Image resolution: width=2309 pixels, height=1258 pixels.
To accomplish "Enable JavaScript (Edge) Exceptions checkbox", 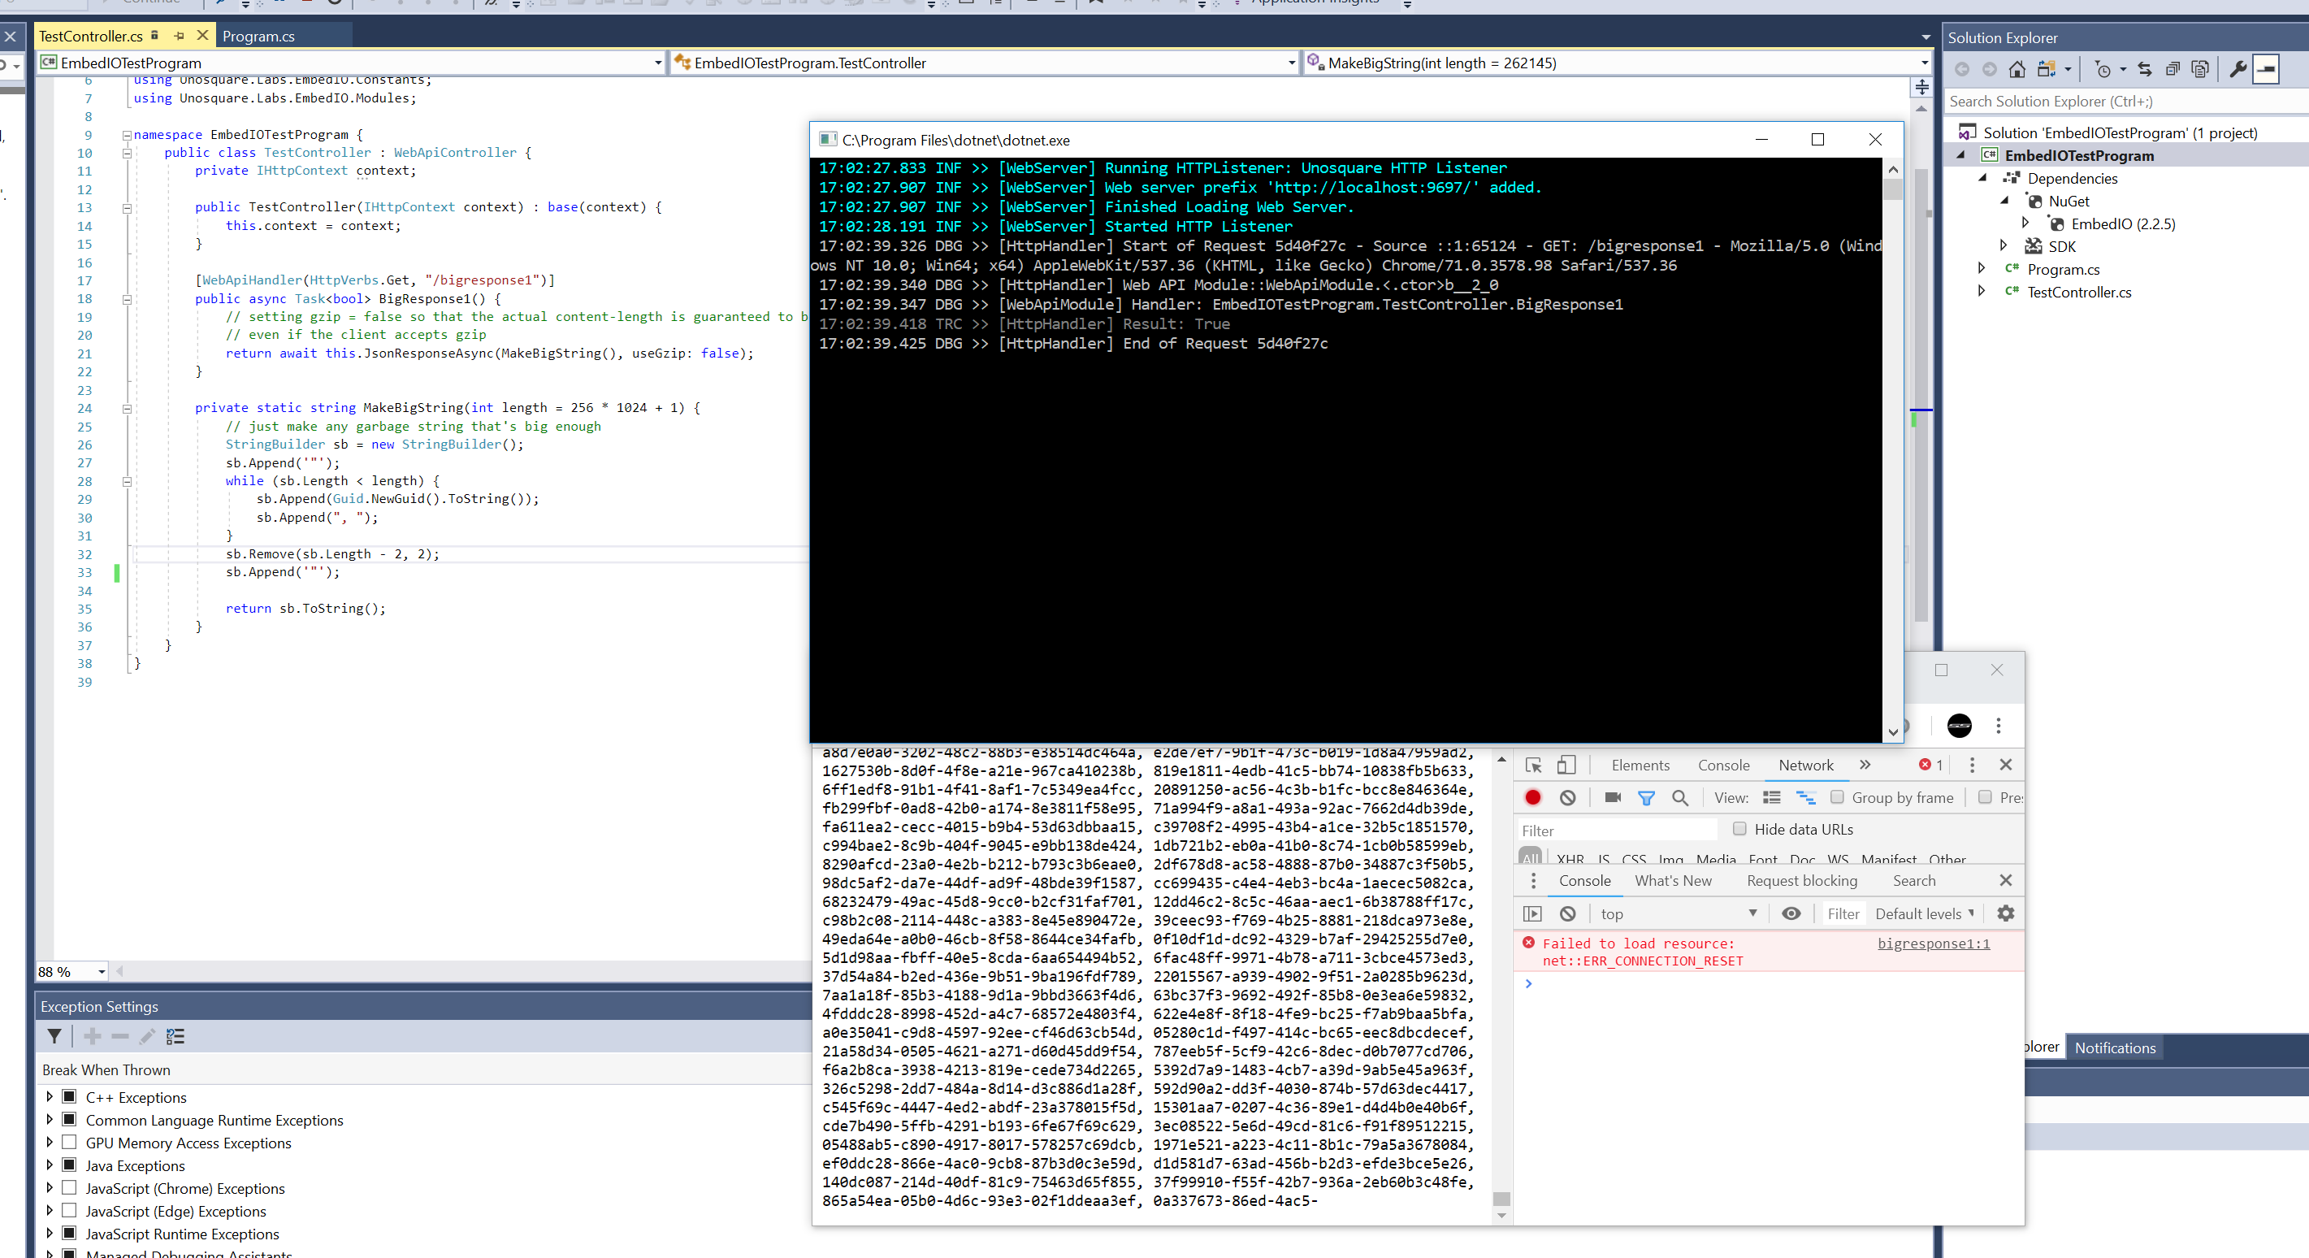I will click(69, 1211).
